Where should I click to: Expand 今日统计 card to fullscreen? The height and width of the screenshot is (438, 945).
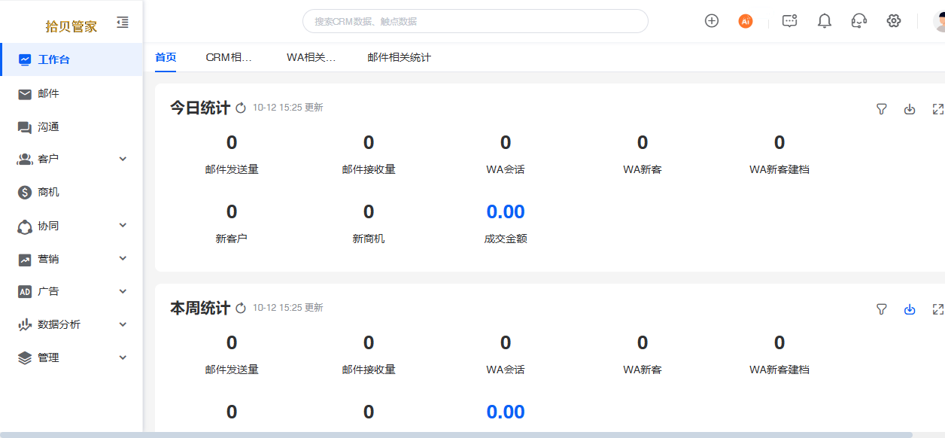tap(937, 109)
